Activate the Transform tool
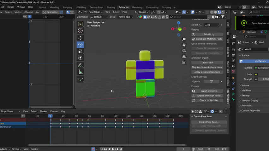Viewport: 269px width, 151px height. [x=80, y=58]
